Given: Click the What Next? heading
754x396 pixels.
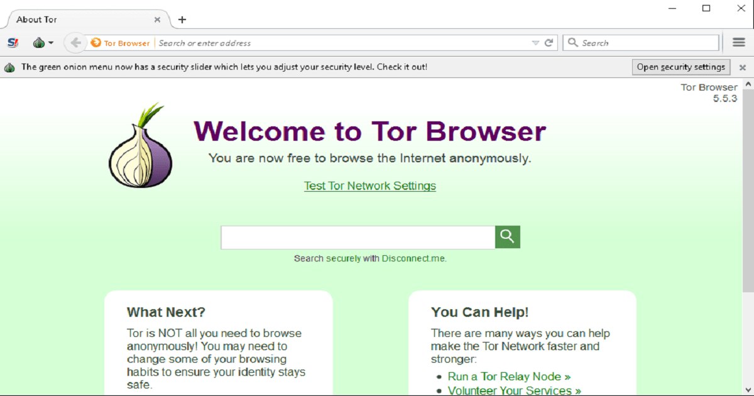Looking at the screenshot, I should 166,312.
